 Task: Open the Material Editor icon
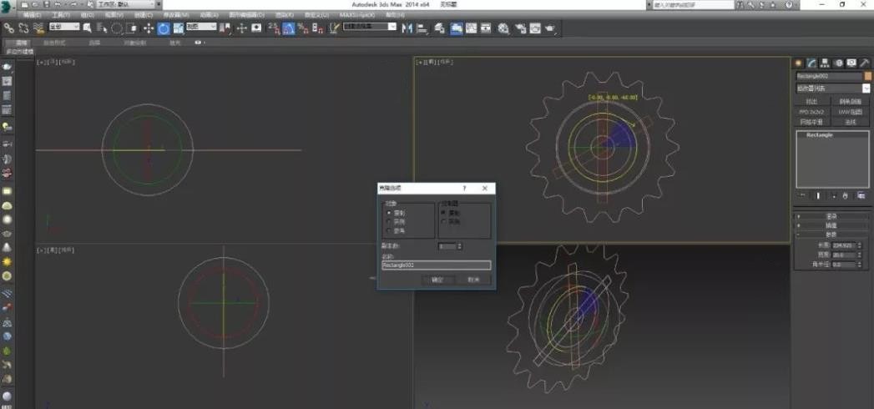tap(503, 28)
